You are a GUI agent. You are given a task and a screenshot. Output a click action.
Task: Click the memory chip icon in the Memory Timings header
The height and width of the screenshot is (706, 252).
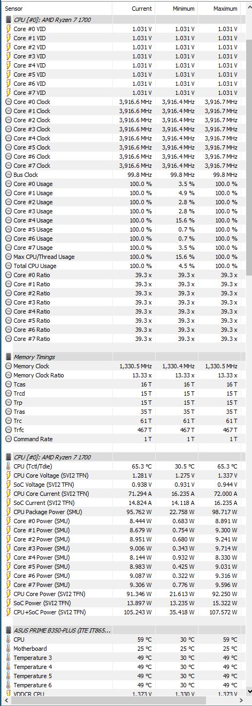point(8,357)
